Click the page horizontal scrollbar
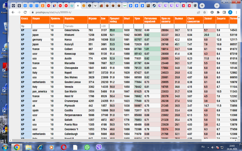242x151 pixels. (107, 140)
